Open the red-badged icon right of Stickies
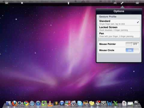The height and width of the screenshot is (108, 144). tap(97, 103)
